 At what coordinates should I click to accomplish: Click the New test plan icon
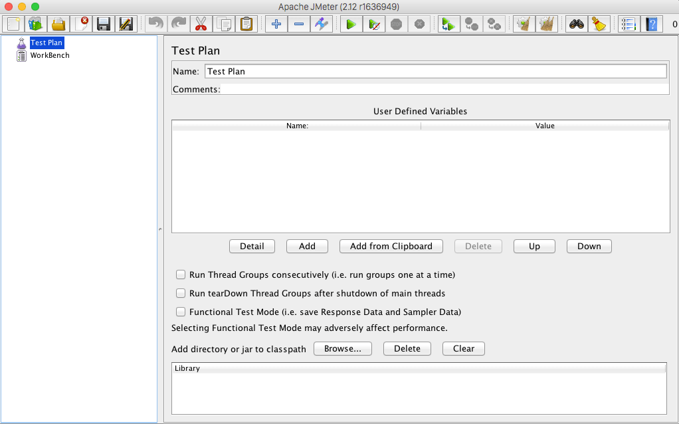pyautogui.click(x=13, y=24)
